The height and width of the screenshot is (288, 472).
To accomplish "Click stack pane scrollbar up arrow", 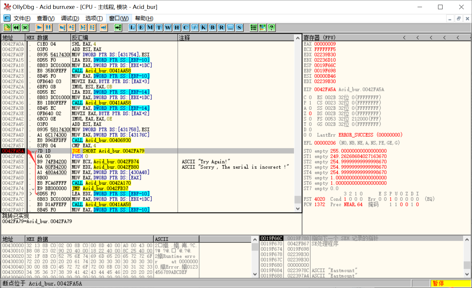I will 467,239.
